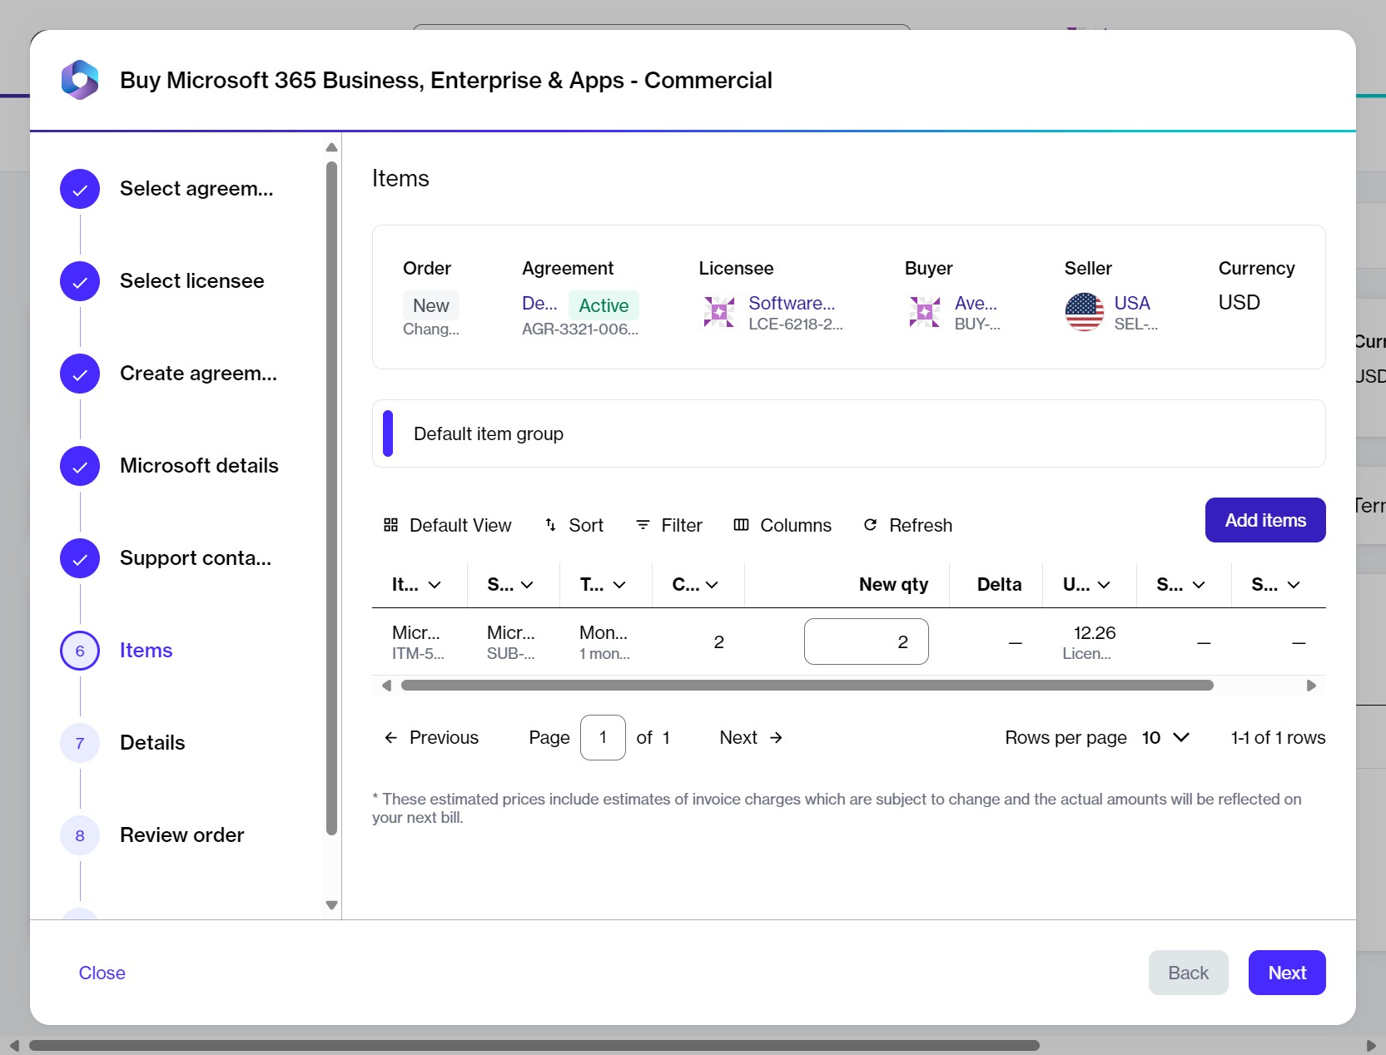This screenshot has width=1386, height=1055.
Task: Expand the T... column header chevron
Action: pos(619,585)
